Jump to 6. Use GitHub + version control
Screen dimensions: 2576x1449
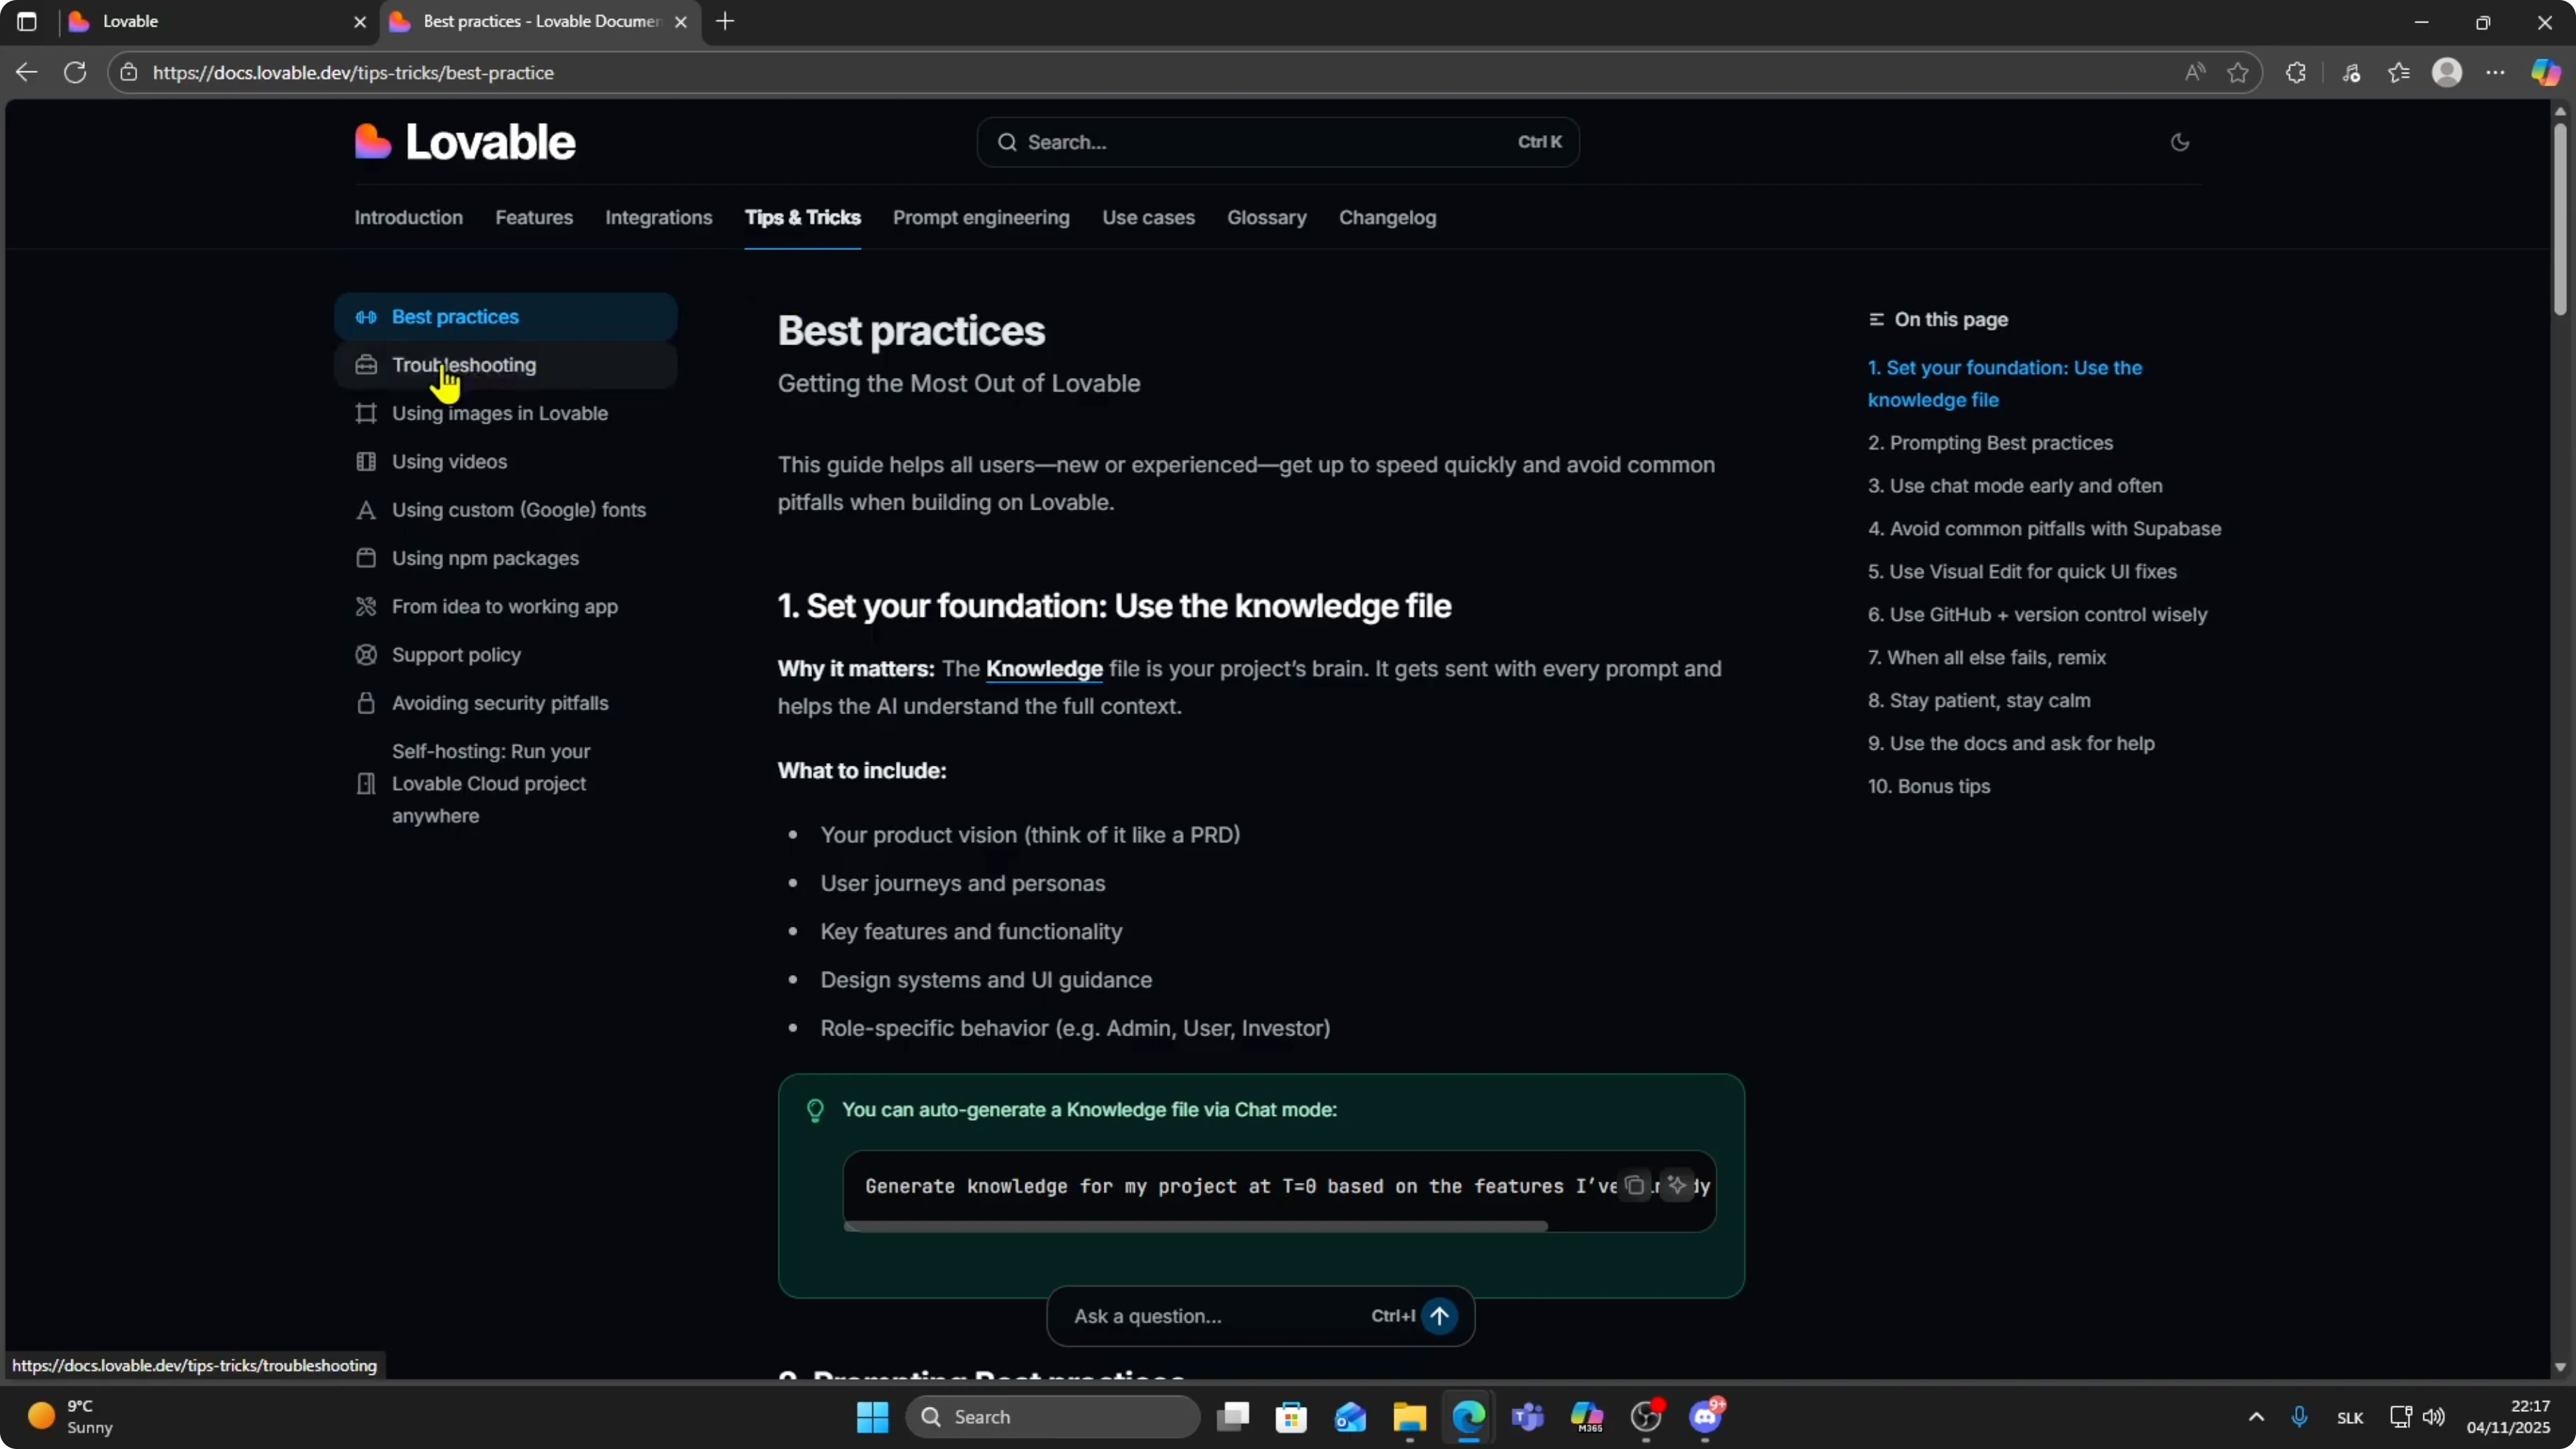pos(2037,615)
